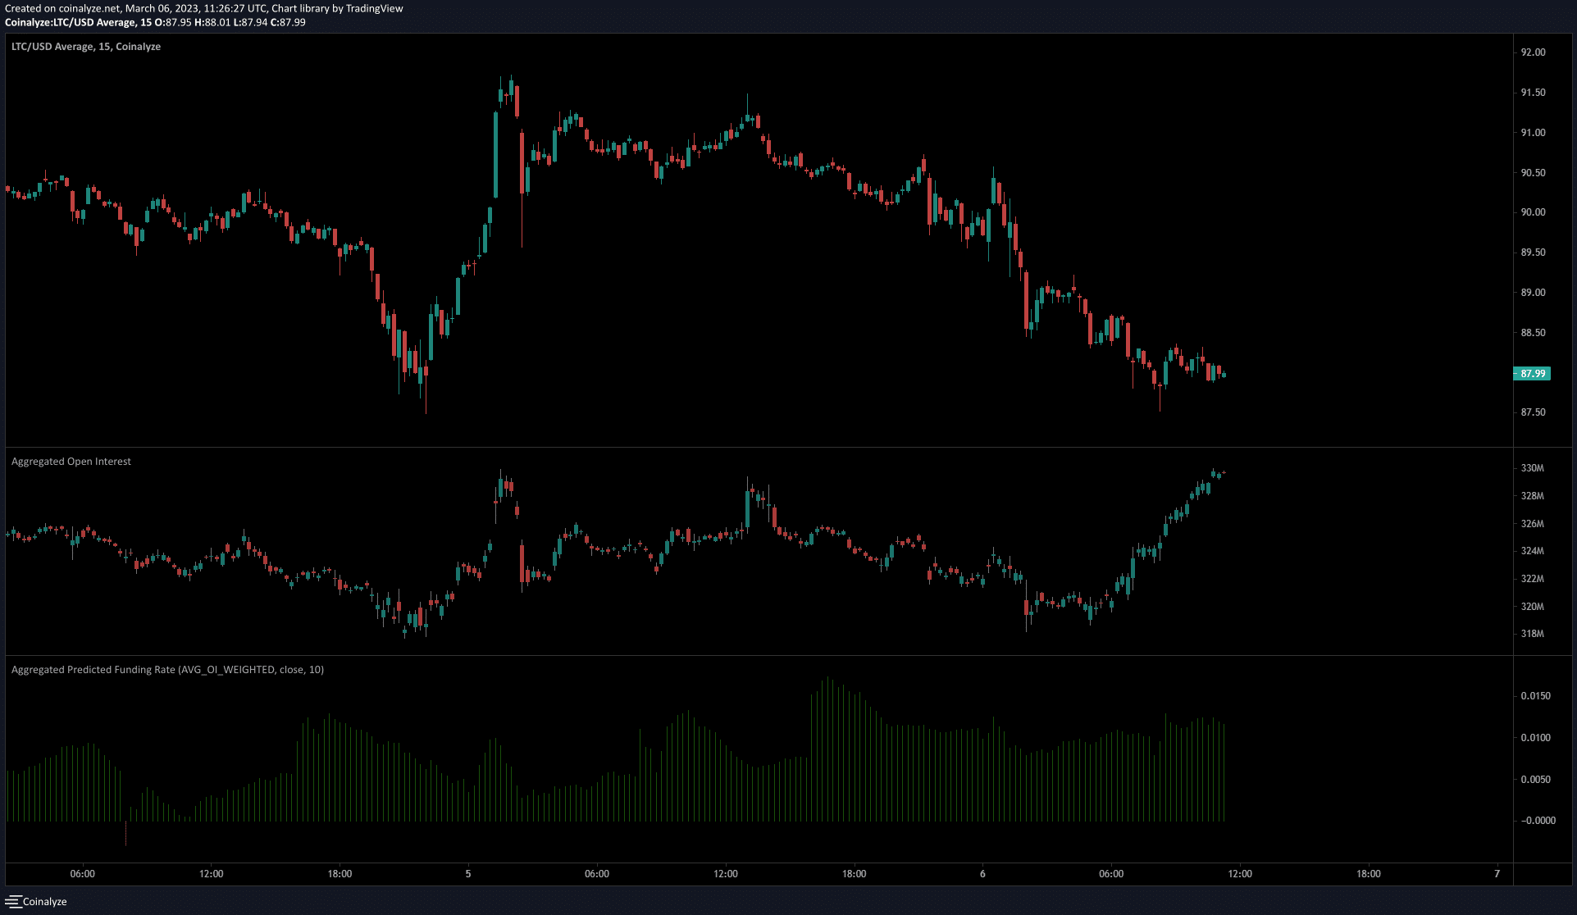1577x915 pixels.
Task: Click the first 06:00 time axis label
Action: pyautogui.click(x=82, y=874)
